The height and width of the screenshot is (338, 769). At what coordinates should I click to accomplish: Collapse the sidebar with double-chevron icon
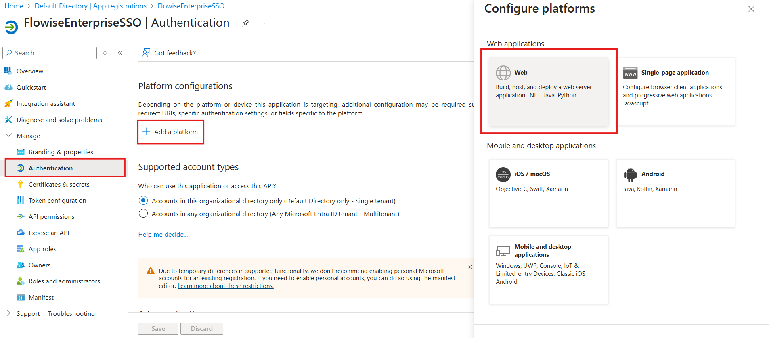[120, 53]
